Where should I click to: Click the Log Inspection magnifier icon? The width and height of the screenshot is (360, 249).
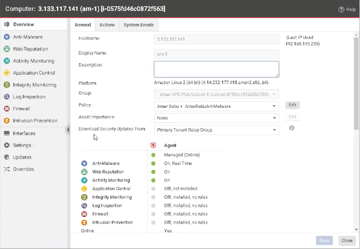7,97
